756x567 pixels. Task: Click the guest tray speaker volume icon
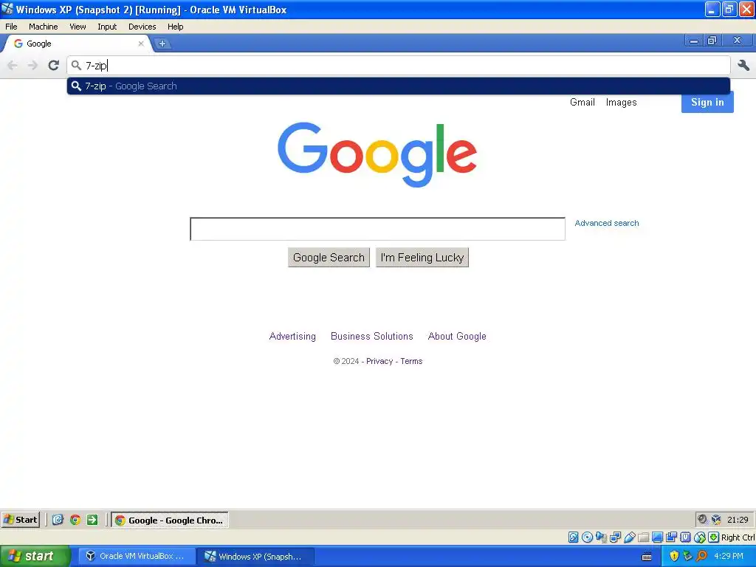click(703, 519)
